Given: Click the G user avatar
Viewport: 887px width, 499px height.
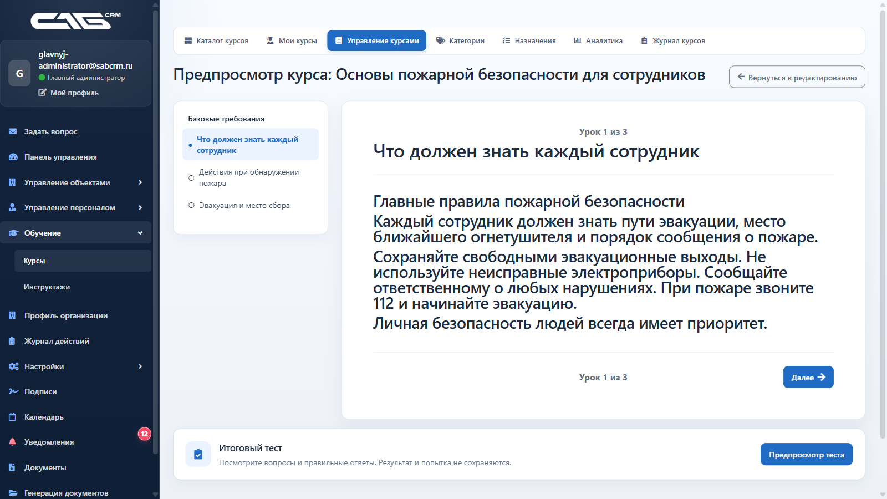Looking at the screenshot, I should (x=19, y=73).
